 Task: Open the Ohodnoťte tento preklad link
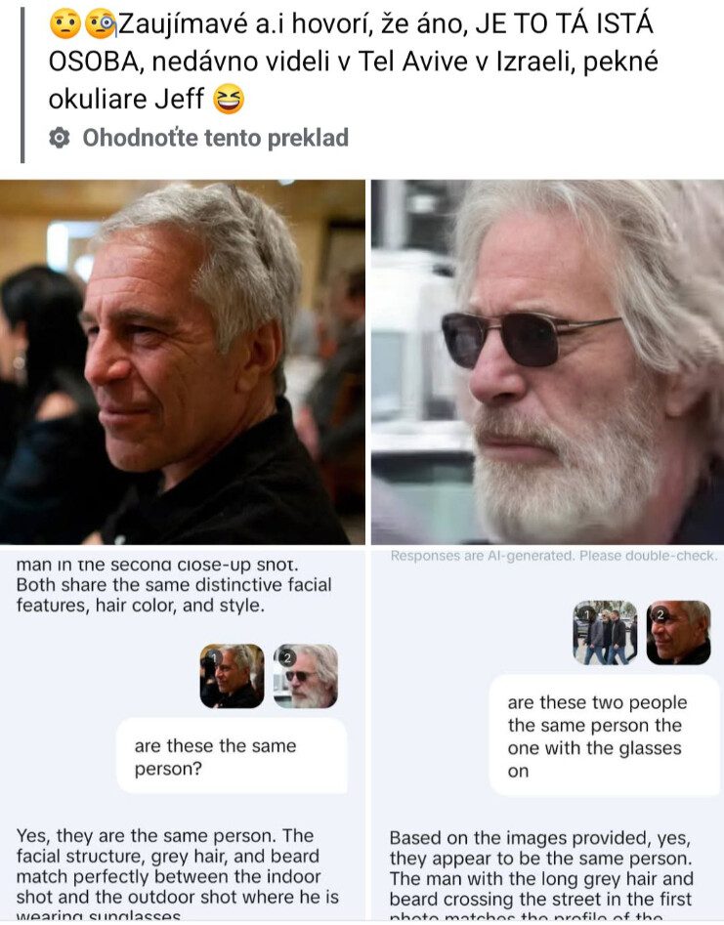(x=215, y=138)
